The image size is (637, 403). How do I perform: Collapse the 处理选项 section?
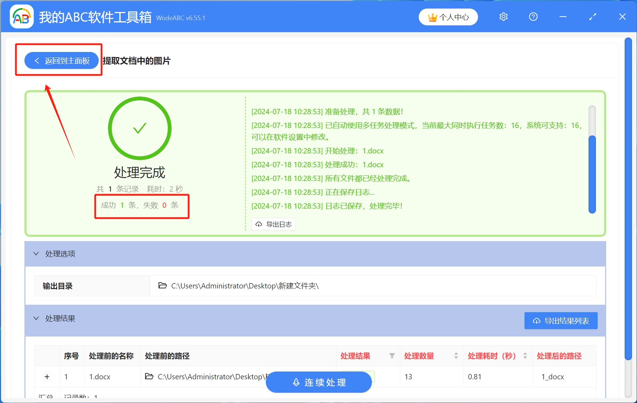click(36, 253)
